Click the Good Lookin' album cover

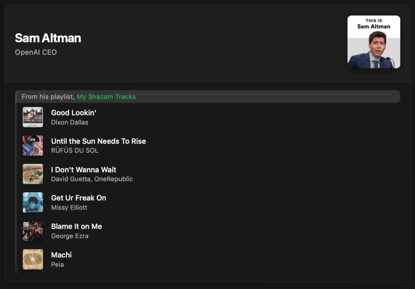click(x=33, y=117)
